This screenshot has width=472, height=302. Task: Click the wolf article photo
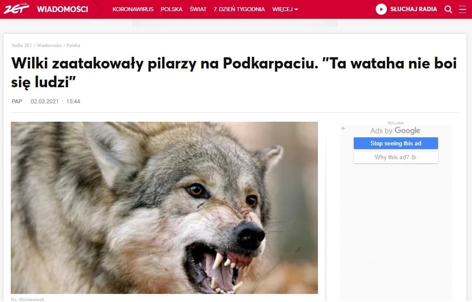pos(164,208)
